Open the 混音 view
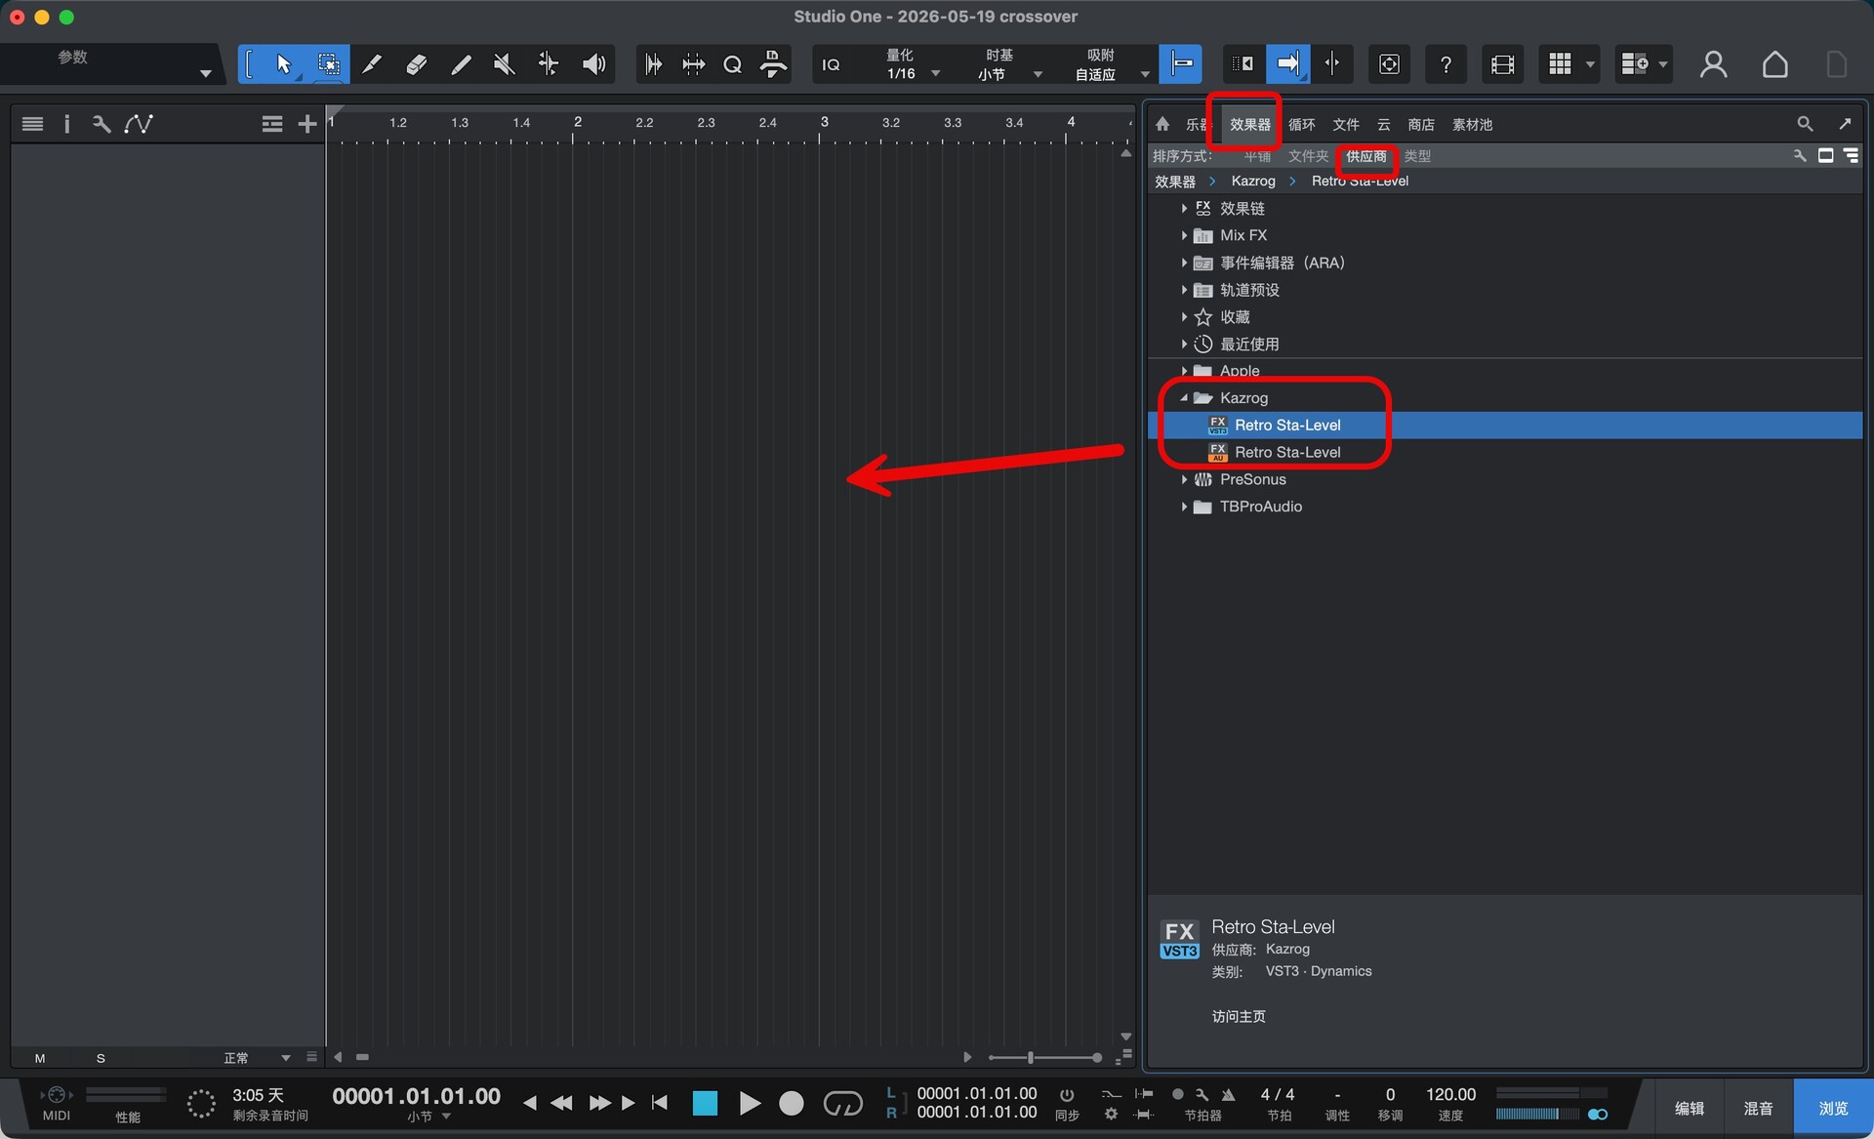 pos(1758,1108)
